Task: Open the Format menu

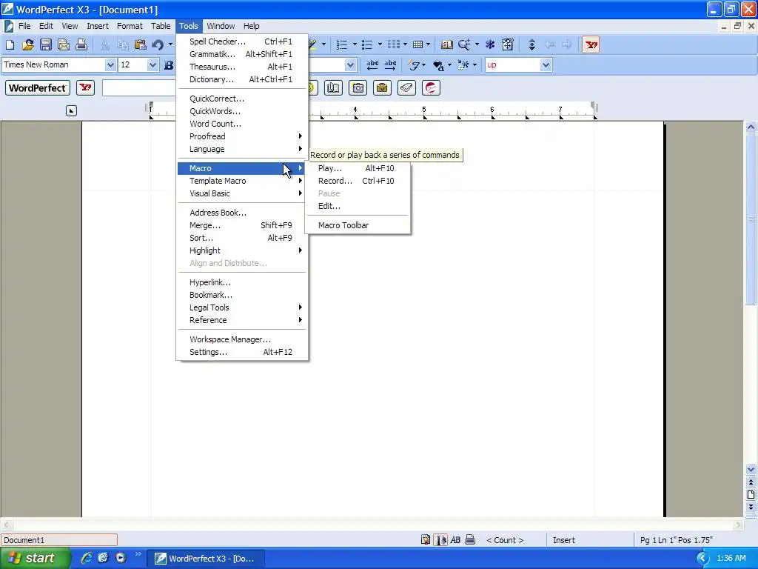Action: pos(130,26)
